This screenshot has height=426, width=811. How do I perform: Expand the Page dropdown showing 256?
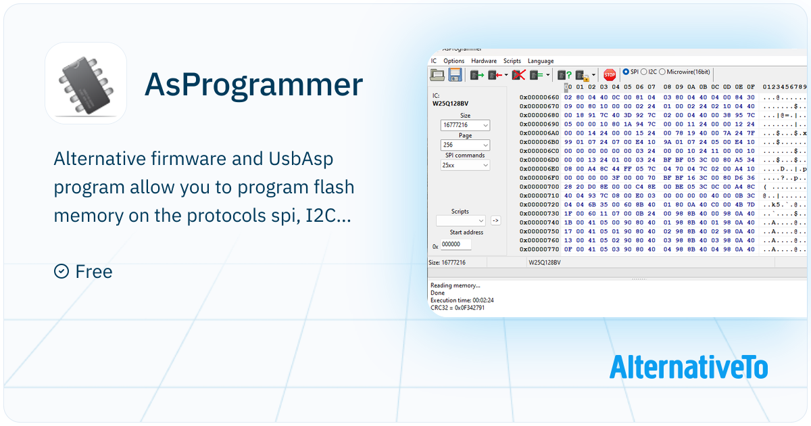(465, 145)
